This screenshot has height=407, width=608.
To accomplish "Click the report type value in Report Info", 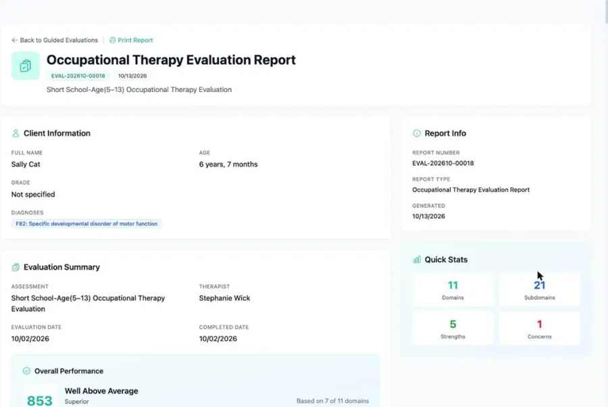I will pos(471,190).
